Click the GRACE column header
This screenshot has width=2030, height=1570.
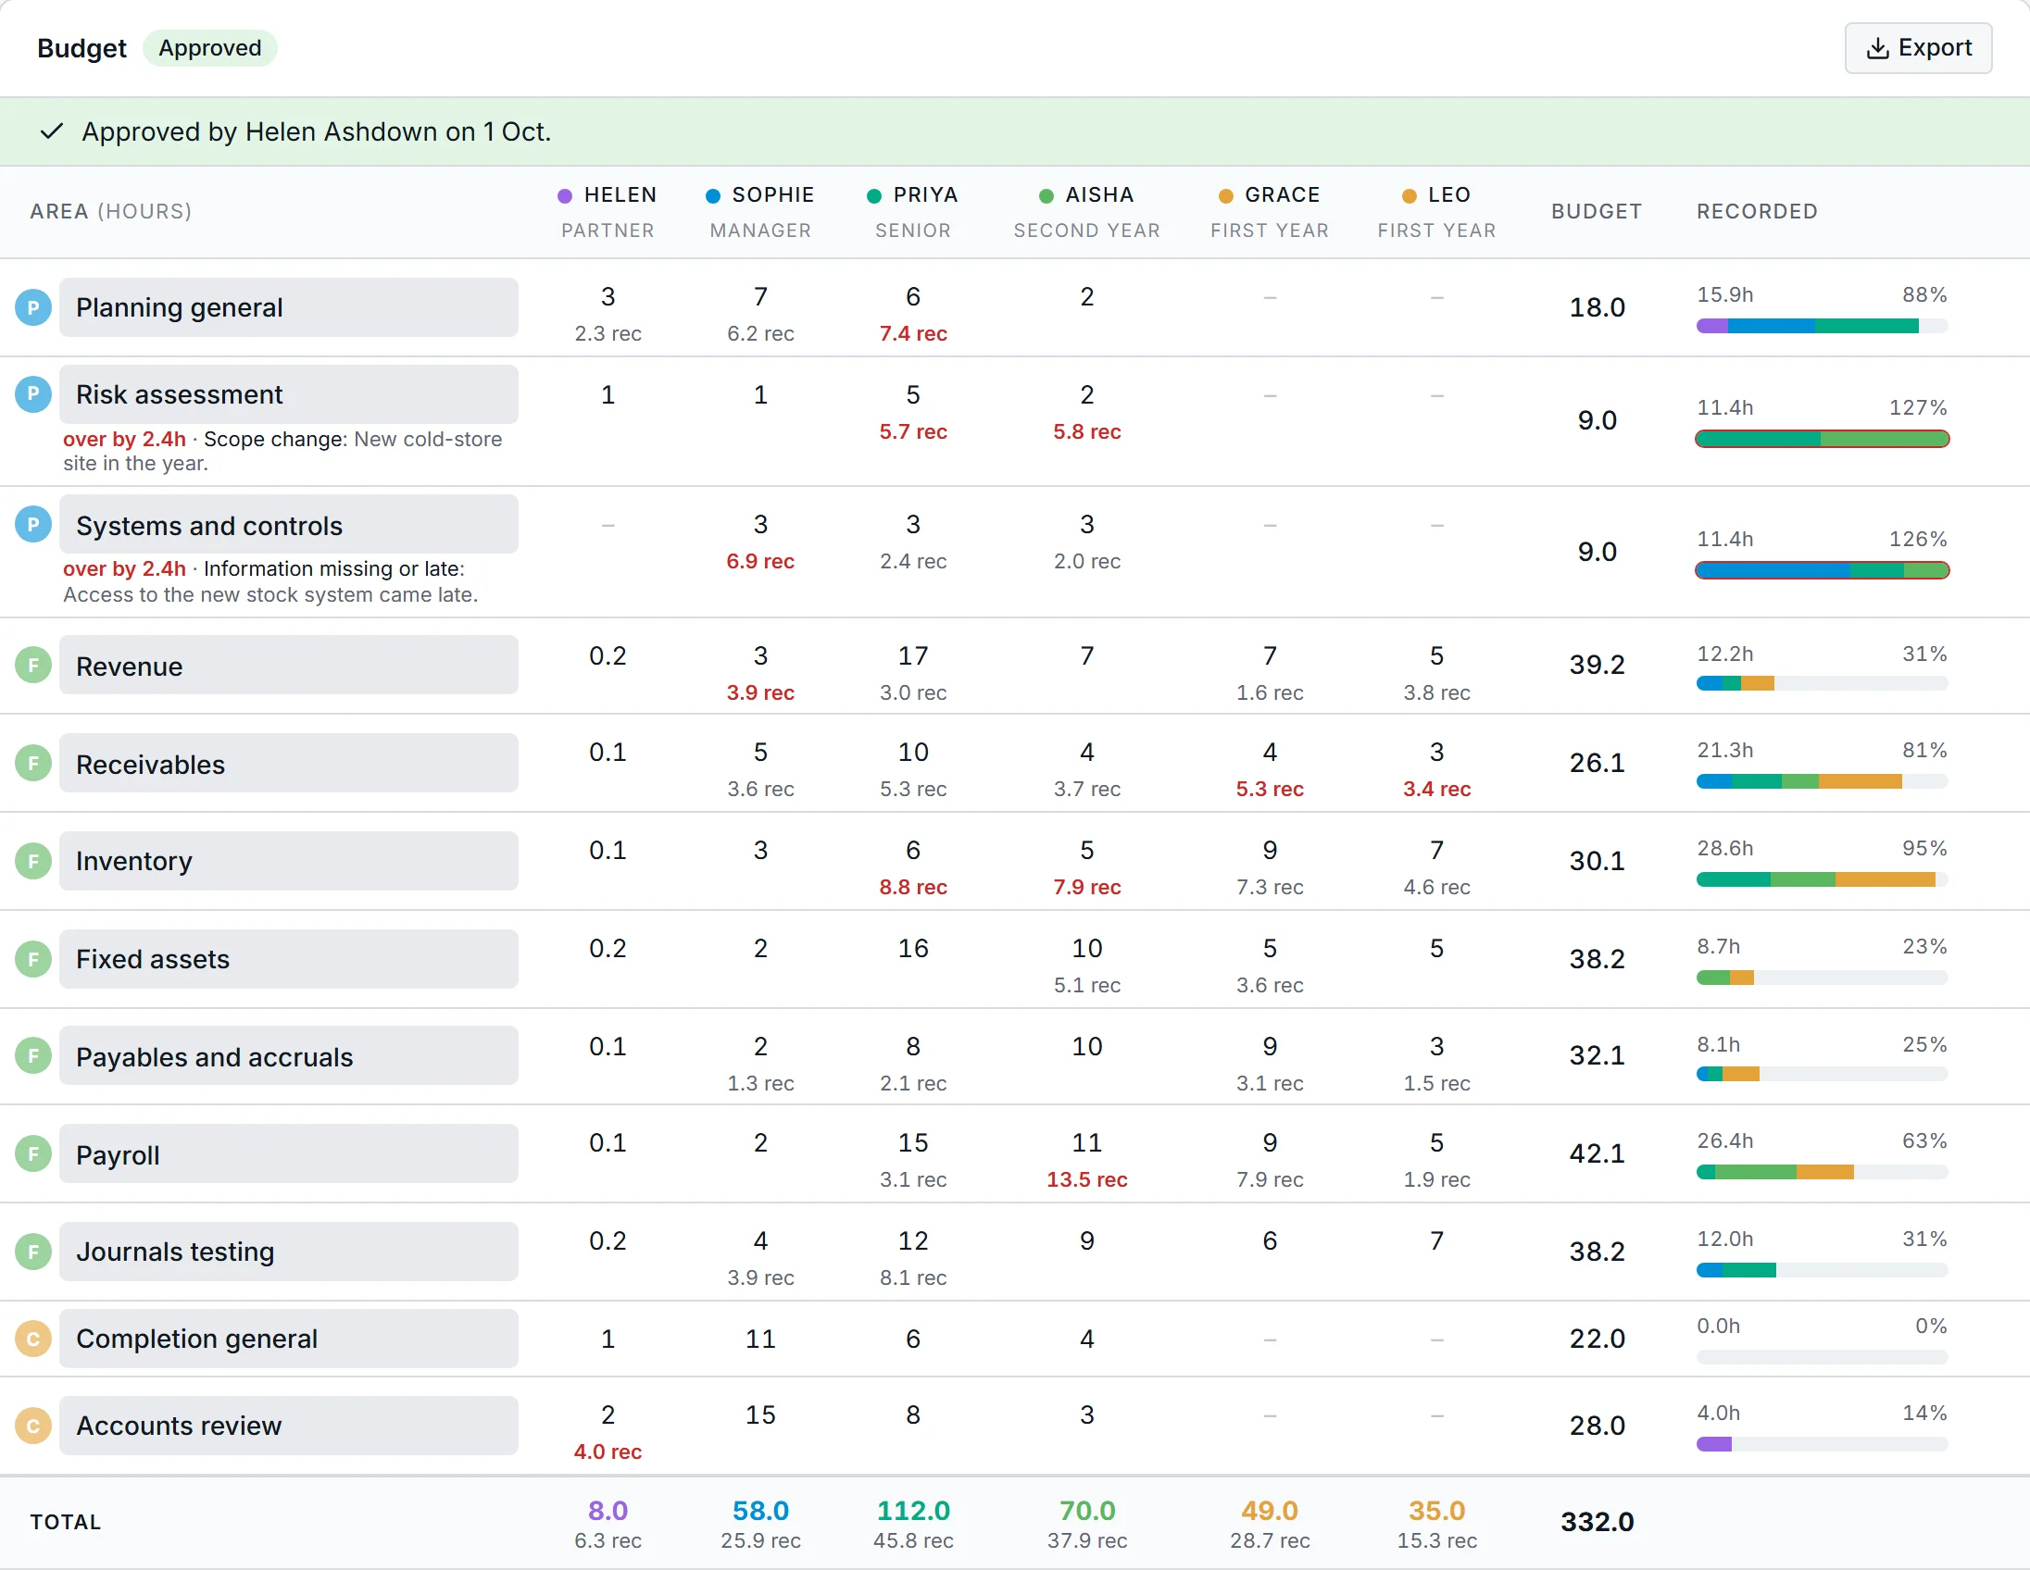1270,212
